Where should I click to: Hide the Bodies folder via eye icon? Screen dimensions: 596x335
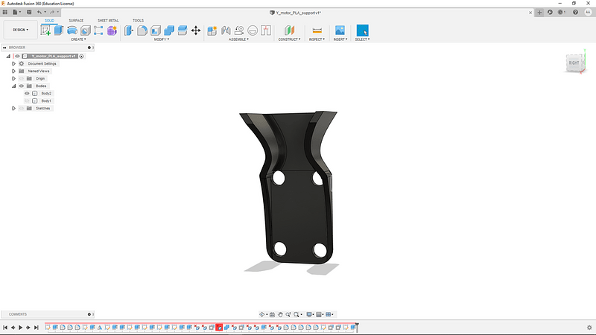(x=22, y=86)
